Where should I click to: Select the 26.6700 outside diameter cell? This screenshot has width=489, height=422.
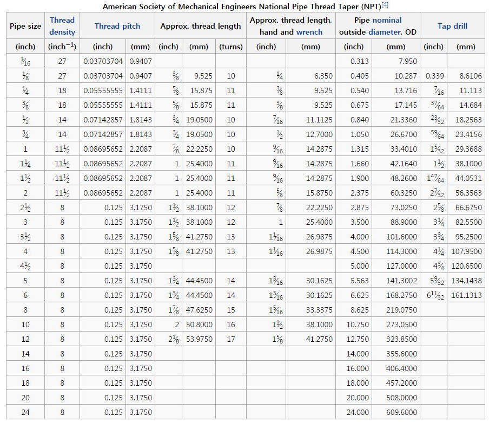[396, 134]
